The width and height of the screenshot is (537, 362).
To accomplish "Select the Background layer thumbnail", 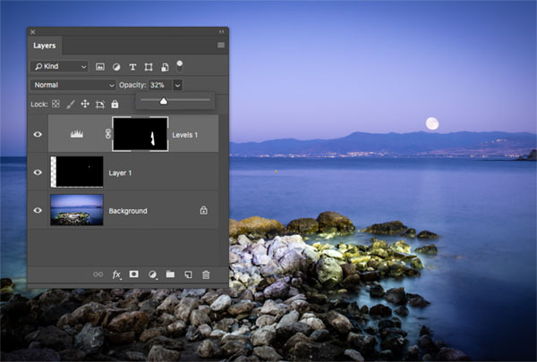I will [77, 210].
